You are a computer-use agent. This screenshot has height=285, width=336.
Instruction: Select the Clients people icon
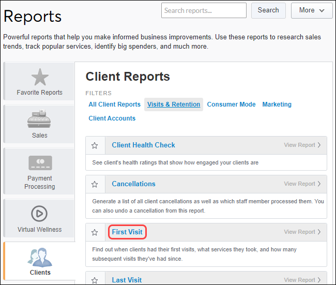(x=40, y=258)
